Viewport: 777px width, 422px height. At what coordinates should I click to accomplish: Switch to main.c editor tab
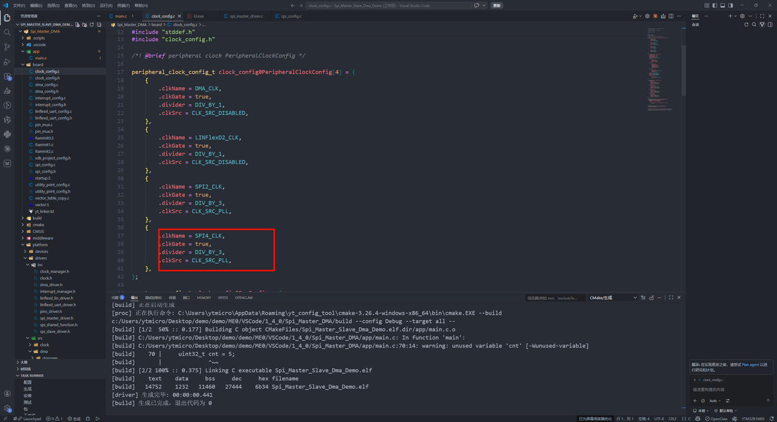tap(123, 16)
